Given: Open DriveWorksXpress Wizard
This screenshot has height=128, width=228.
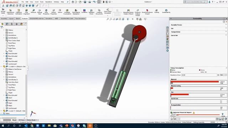Looking at the screenshot, I should [x=147, y=12].
